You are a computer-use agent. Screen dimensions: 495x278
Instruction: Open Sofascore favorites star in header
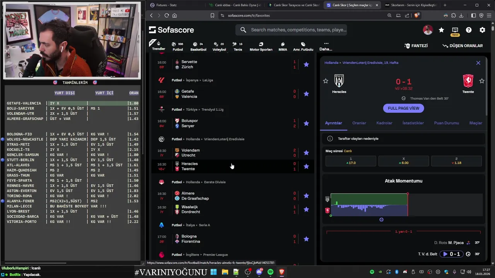tap(441, 30)
